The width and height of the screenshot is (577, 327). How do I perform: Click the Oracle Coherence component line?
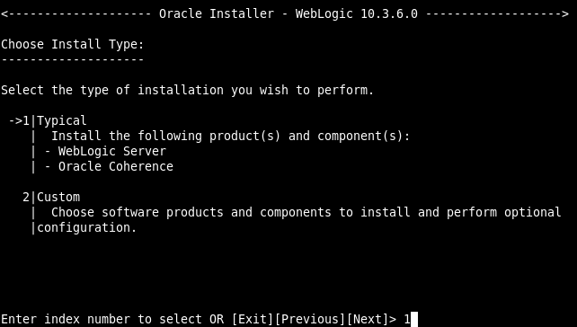coord(116,166)
